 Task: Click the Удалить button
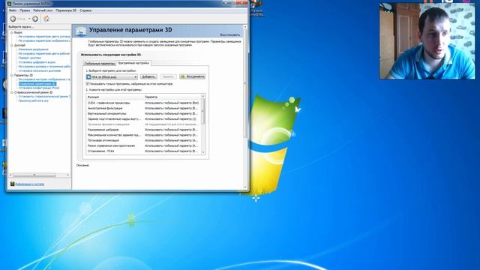click(x=168, y=76)
